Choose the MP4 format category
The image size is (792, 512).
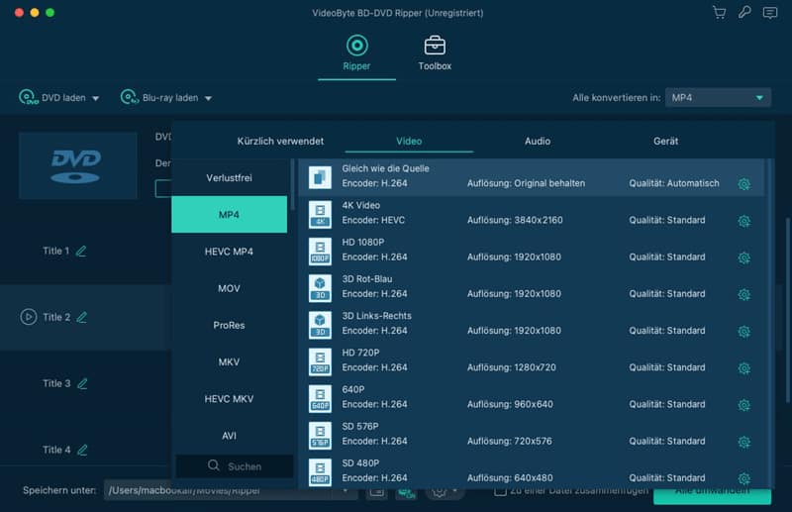[230, 214]
